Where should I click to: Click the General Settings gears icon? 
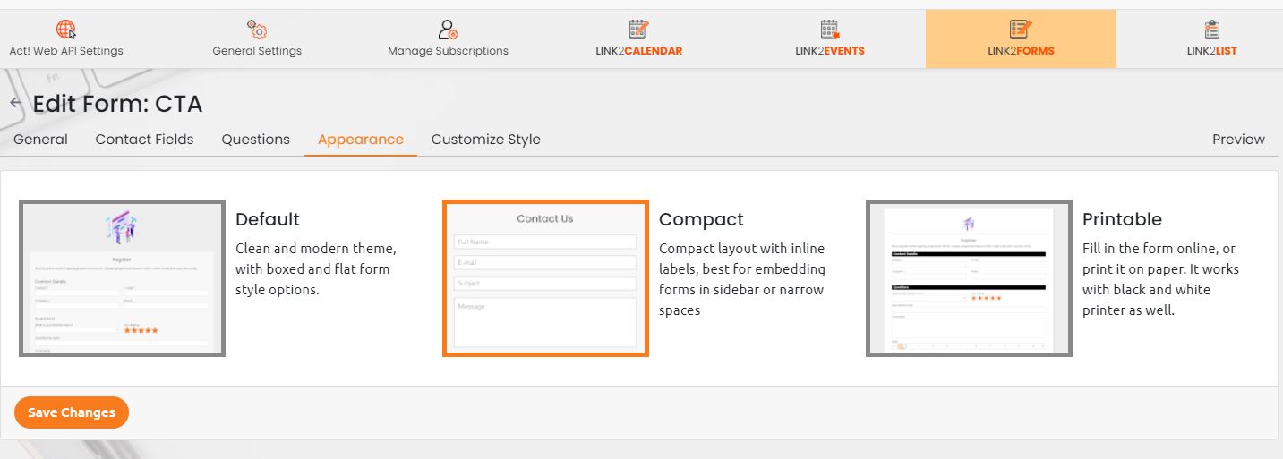[257, 30]
